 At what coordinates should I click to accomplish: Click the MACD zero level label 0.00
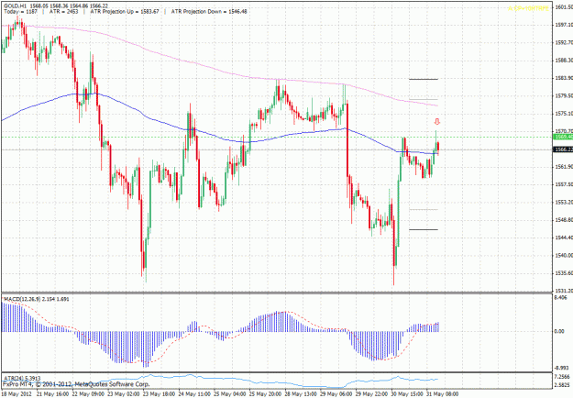560,331
